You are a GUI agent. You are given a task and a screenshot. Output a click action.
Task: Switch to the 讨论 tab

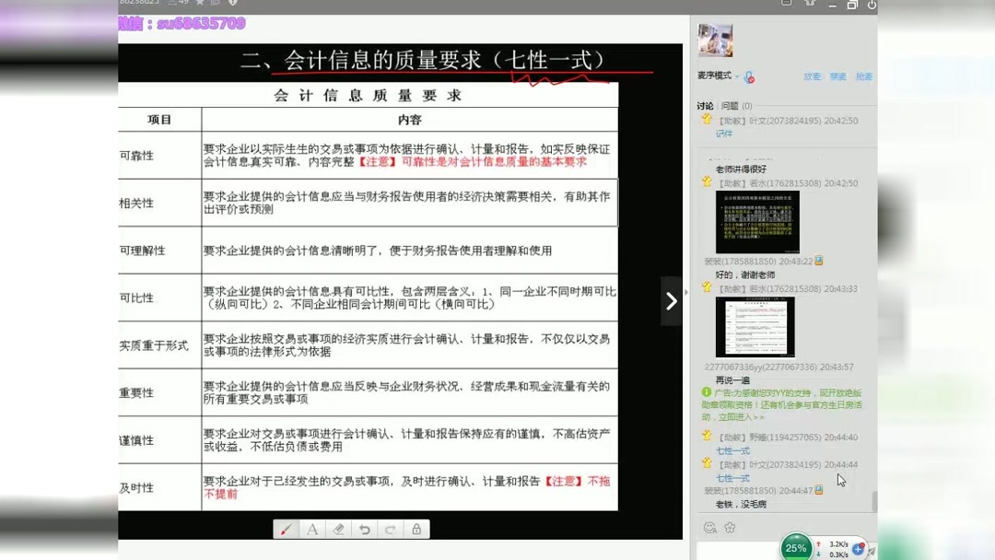tap(704, 106)
